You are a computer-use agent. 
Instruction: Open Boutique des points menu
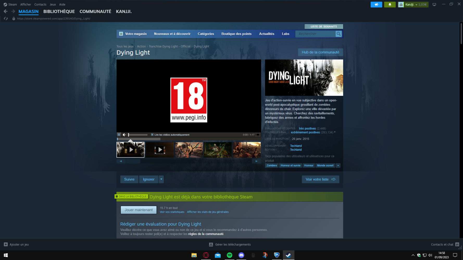click(236, 34)
